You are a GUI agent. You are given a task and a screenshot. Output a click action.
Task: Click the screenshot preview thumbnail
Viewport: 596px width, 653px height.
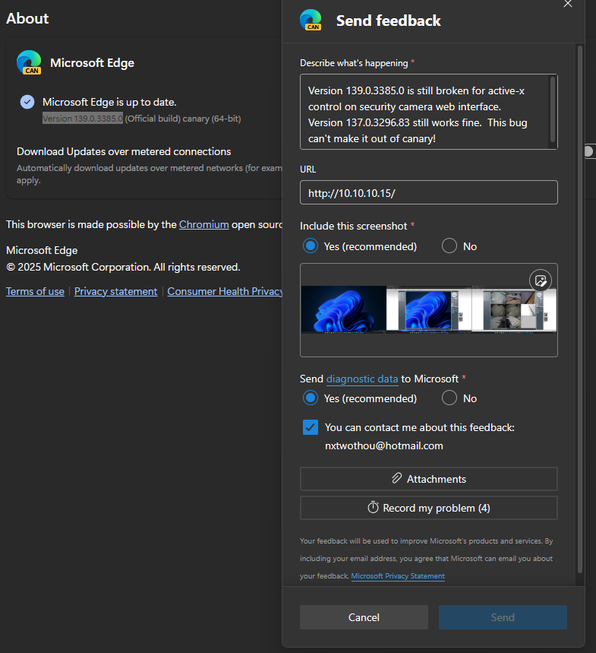click(428, 309)
